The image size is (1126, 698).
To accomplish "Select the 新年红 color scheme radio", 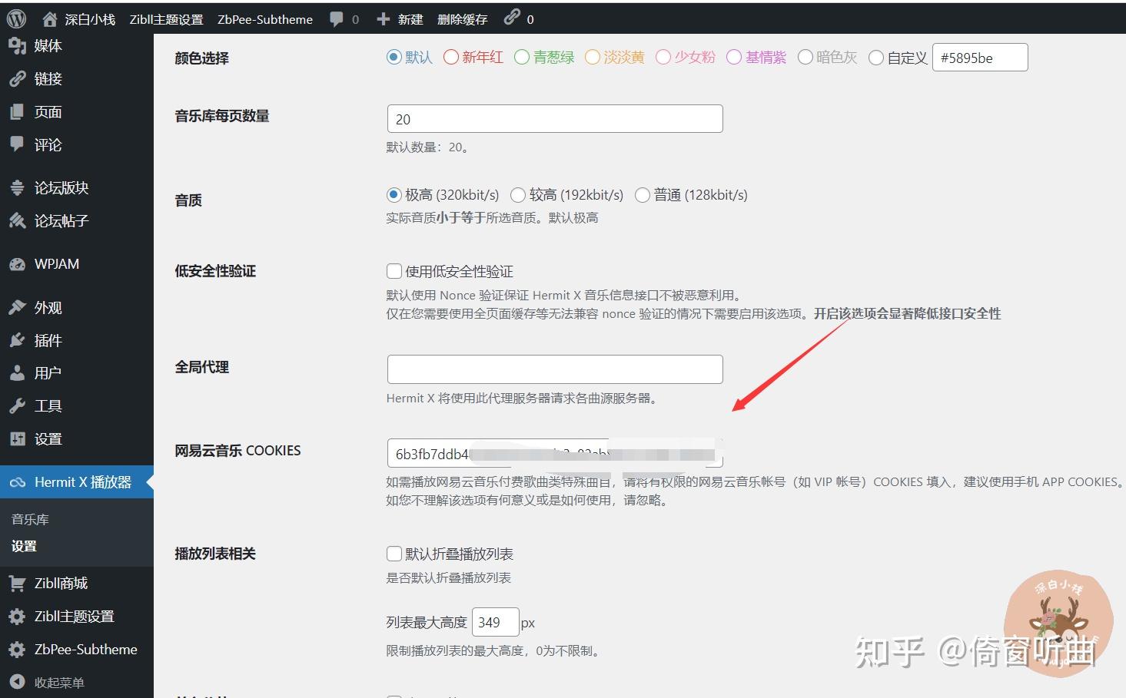I will pos(450,56).
